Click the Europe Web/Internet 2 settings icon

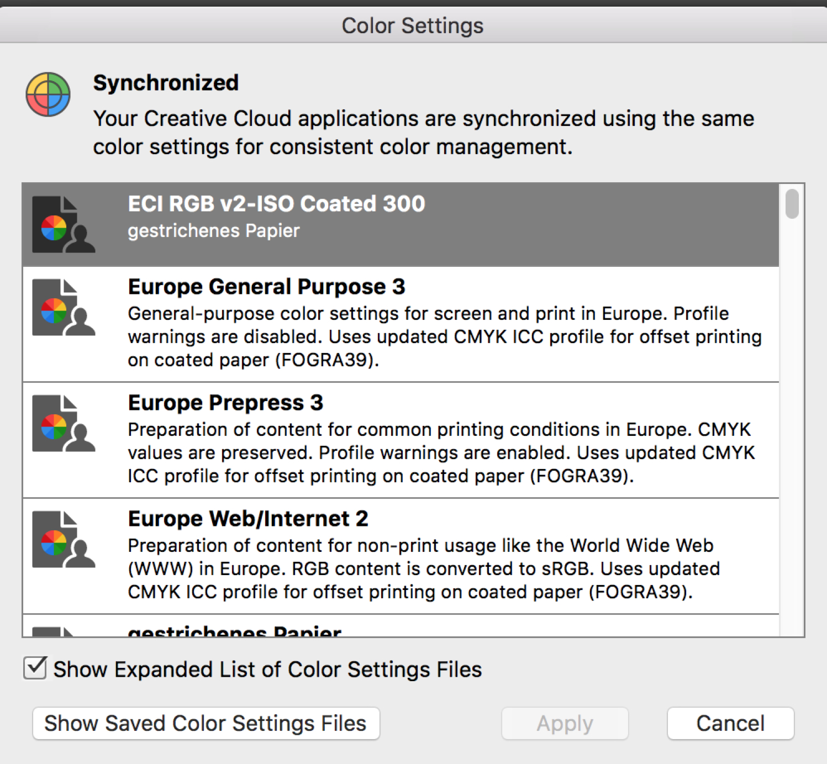(63, 539)
